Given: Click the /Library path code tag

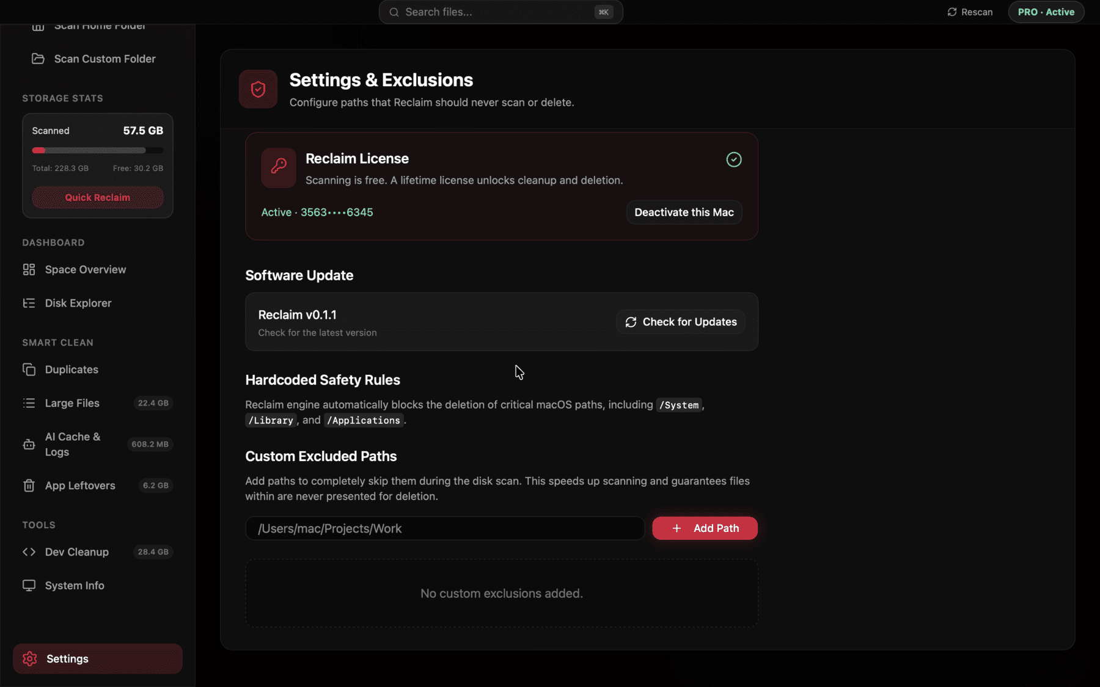Looking at the screenshot, I should pos(271,421).
